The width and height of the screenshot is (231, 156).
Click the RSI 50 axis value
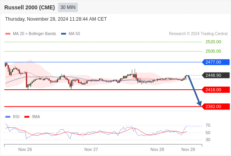pyautogui.click(x=208, y=133)
